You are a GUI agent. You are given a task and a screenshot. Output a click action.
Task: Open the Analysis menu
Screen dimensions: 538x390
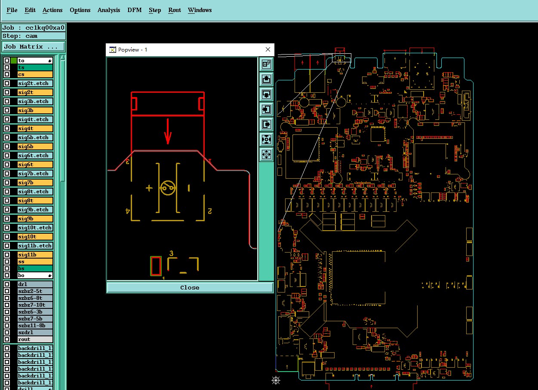(x=109, y=10)
